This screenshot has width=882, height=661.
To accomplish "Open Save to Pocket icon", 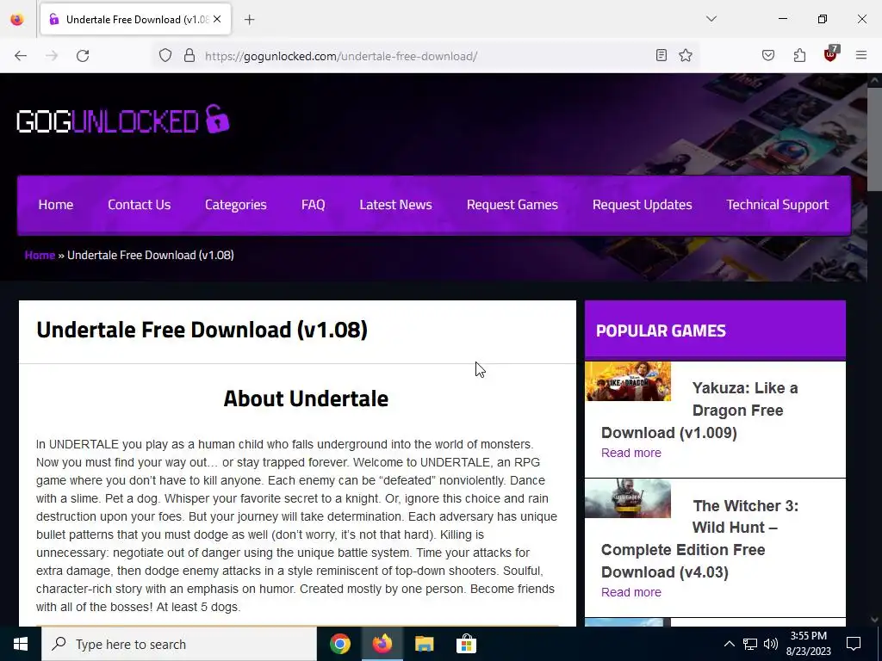I will point(768,55).
